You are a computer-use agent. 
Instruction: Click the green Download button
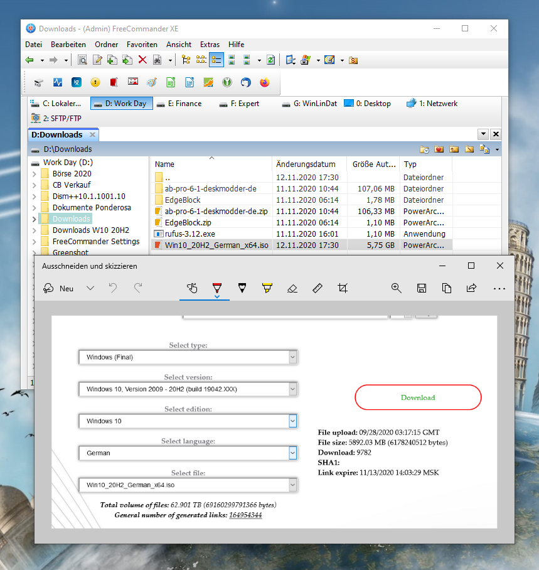point(418,397)
